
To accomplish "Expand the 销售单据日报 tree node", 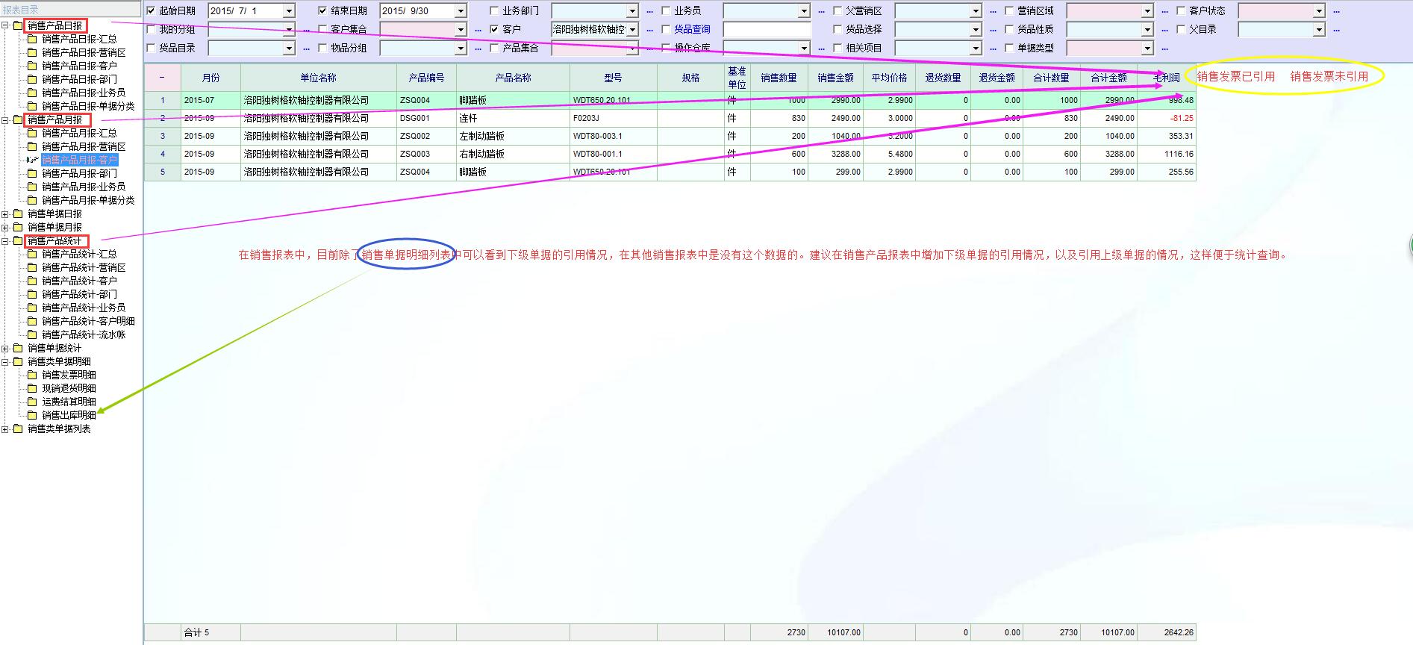I will (6, 214).
